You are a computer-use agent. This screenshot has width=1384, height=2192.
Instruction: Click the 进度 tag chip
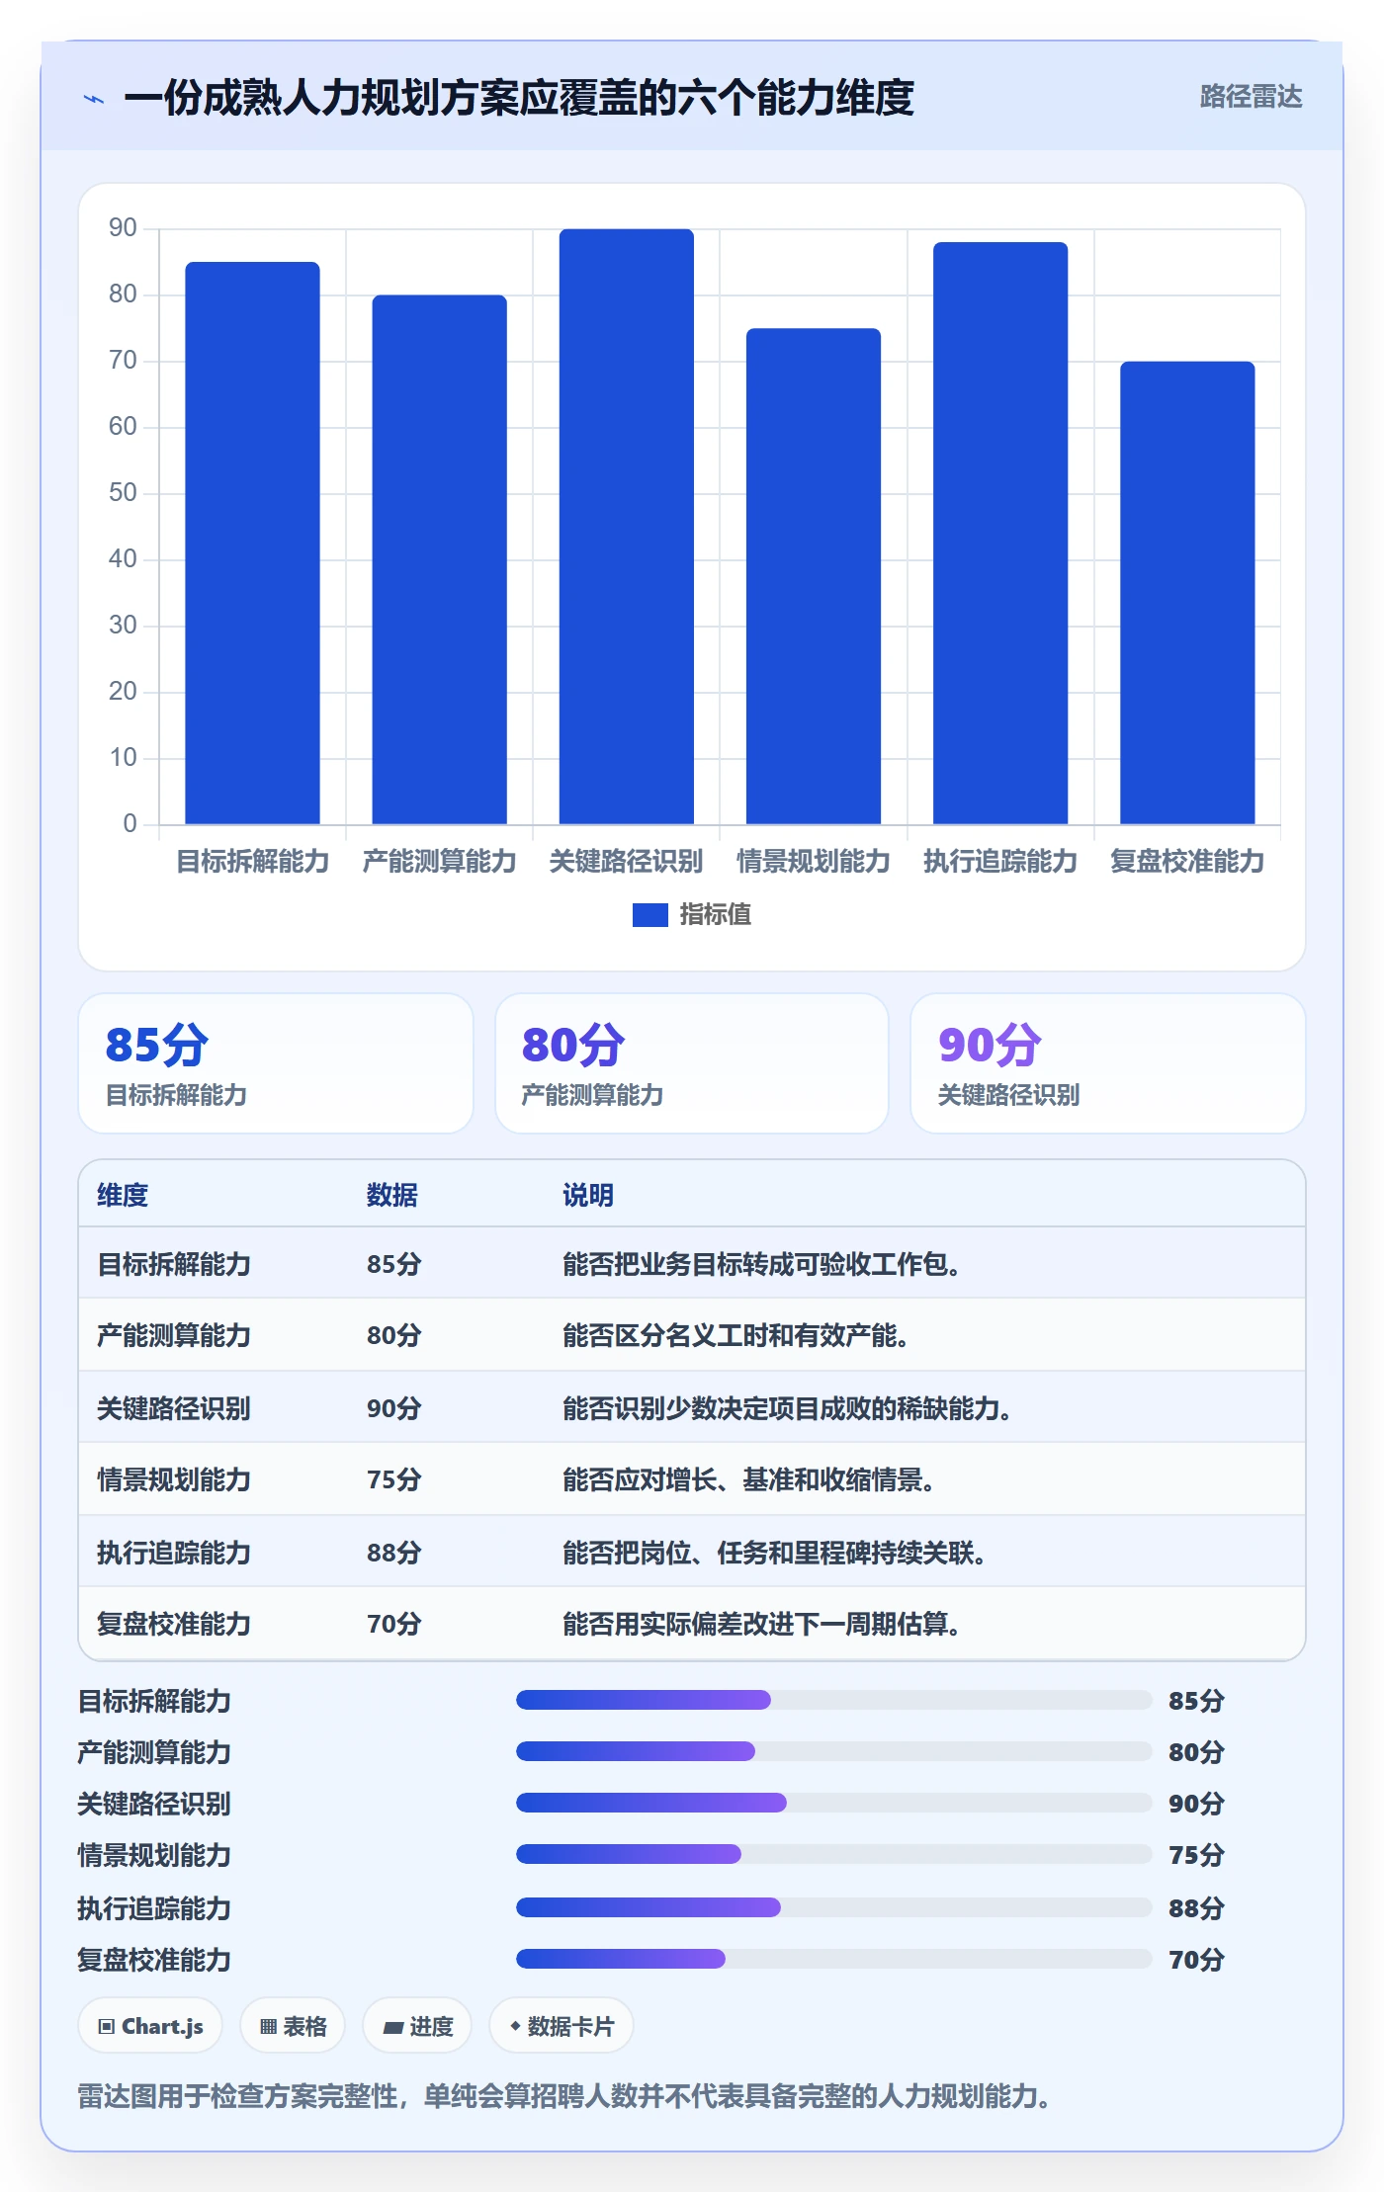tap(417, 2026)
